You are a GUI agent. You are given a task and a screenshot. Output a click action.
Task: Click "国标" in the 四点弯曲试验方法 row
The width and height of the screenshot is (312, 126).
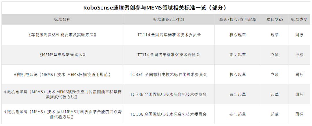click(299, 114)
